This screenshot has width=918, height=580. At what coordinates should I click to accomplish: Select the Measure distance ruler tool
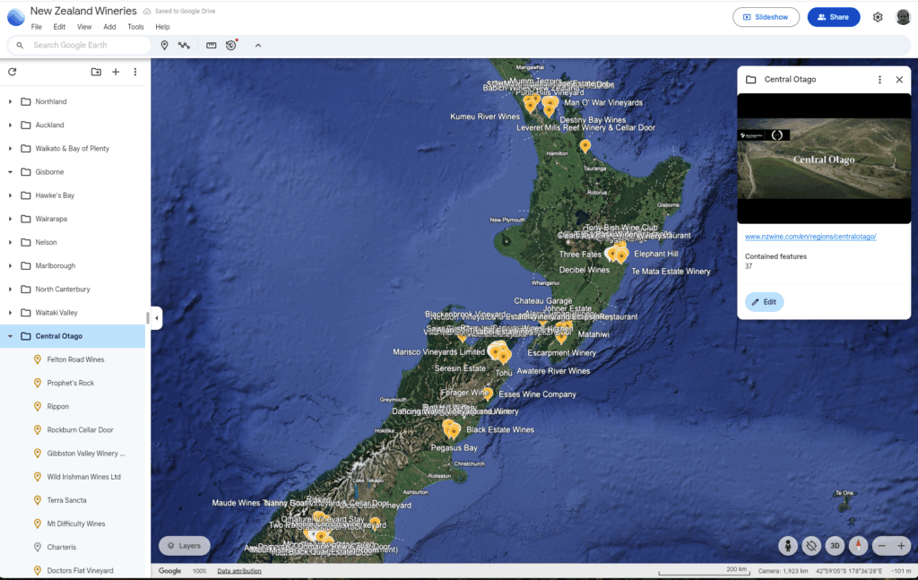(212, 45)
